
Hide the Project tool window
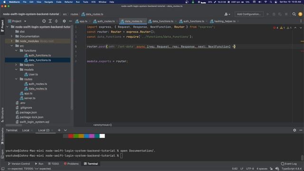pyautogui.click(x=70, y=21)
